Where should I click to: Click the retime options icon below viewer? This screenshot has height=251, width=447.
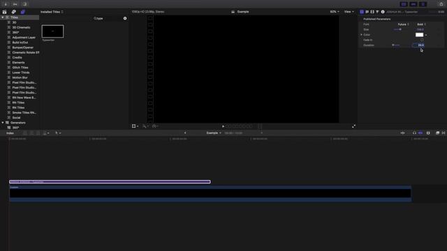[x=155, y=126]
